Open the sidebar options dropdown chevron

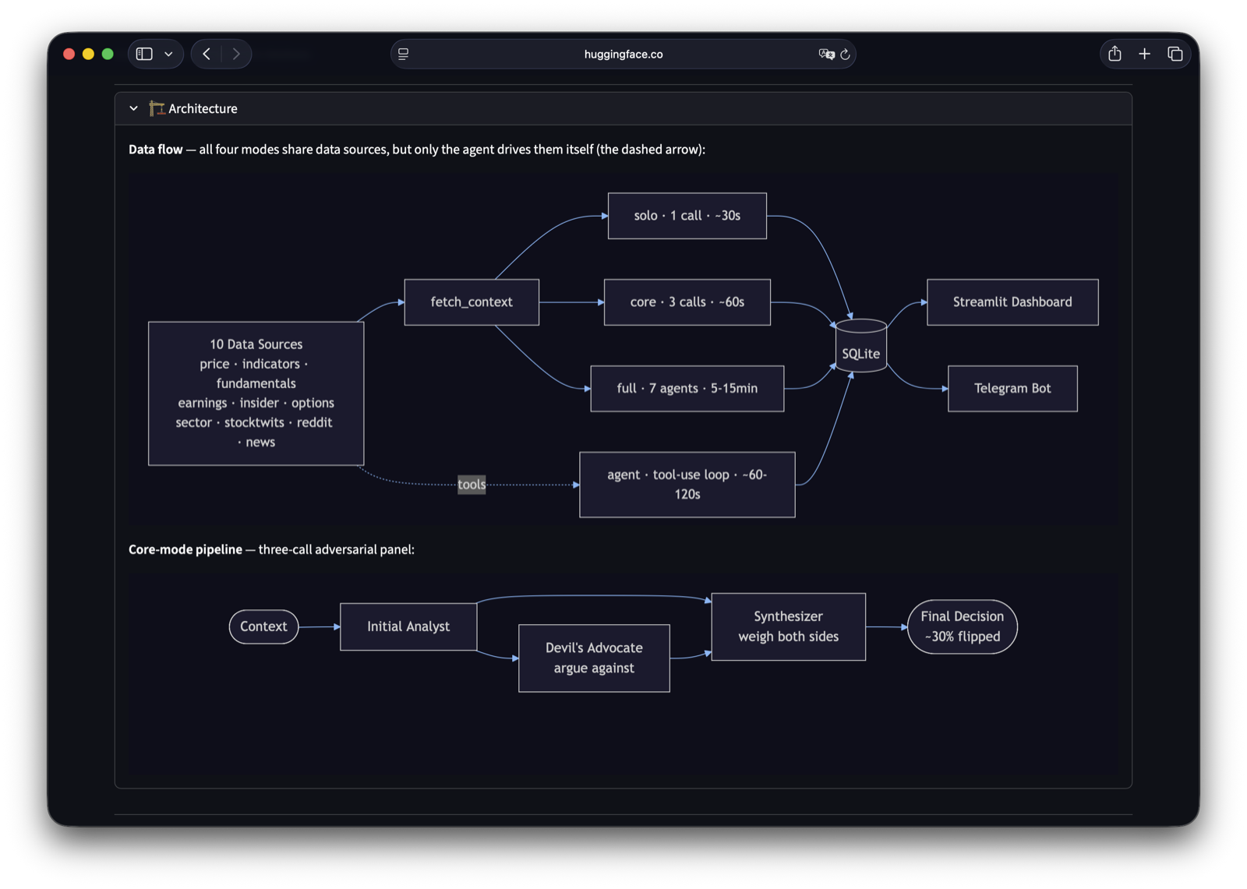[x=168, y=54]
